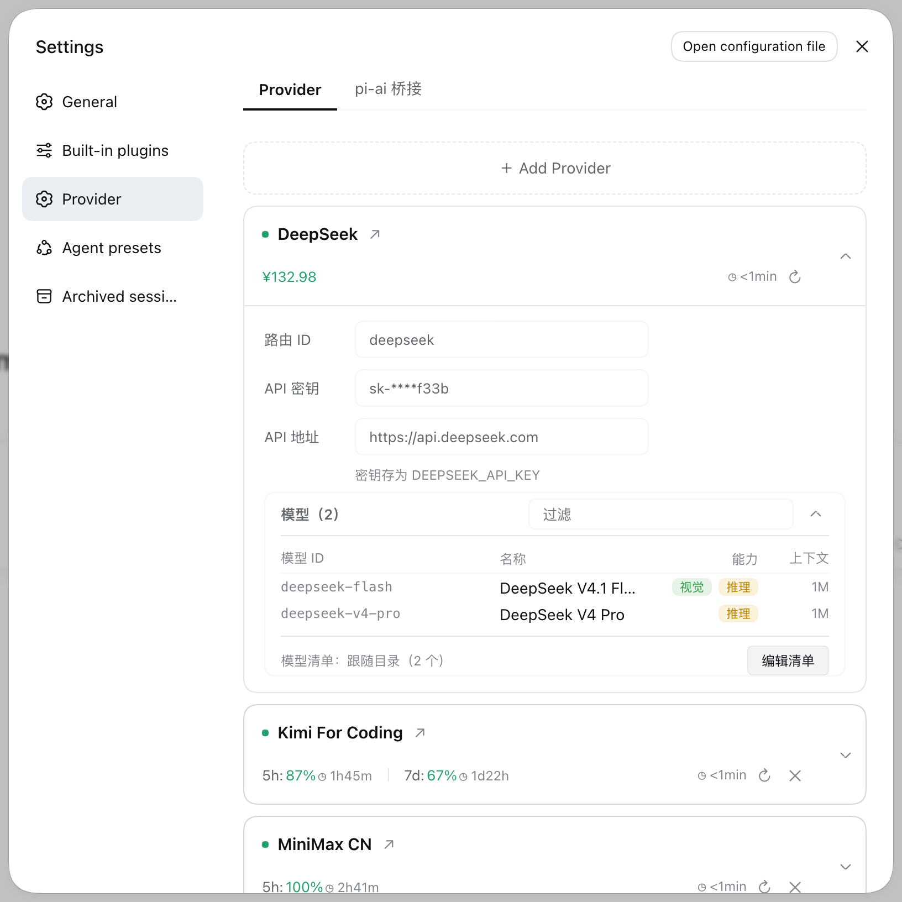Image resolution: width=902 pixels, height=902 pixels.
Task: Click the 视觉 capability tag
Action: (691, 587)
